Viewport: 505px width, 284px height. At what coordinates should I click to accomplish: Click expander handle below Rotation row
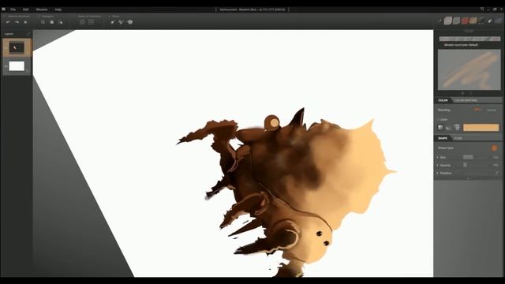coord(468,178)
